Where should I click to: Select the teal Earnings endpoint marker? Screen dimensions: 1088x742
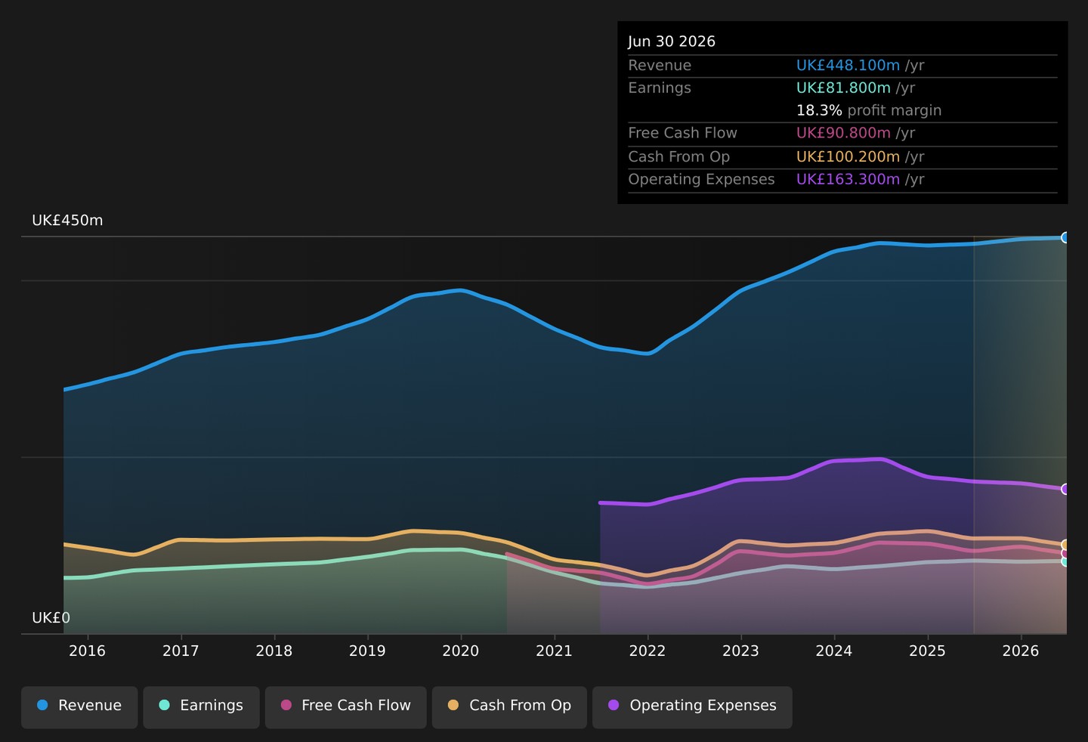coord(1065,561)
